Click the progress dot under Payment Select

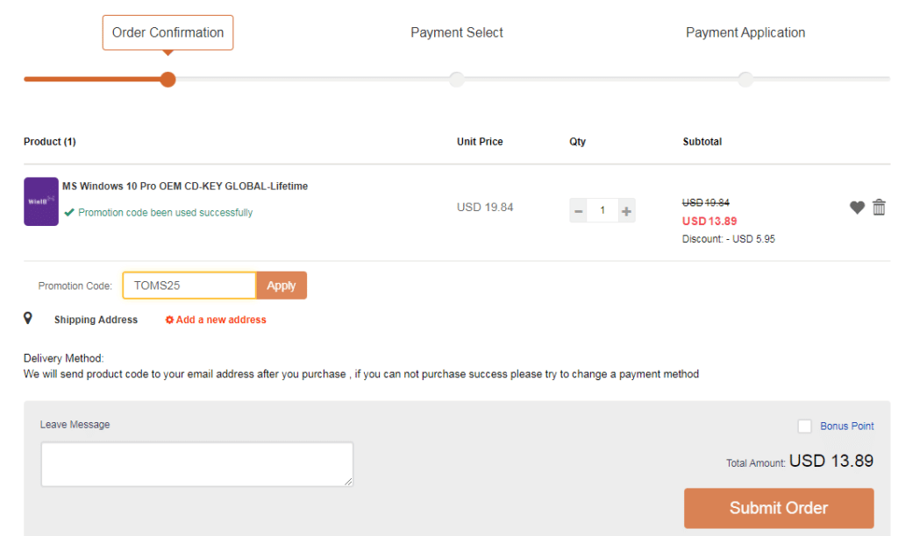pos(456,80)
